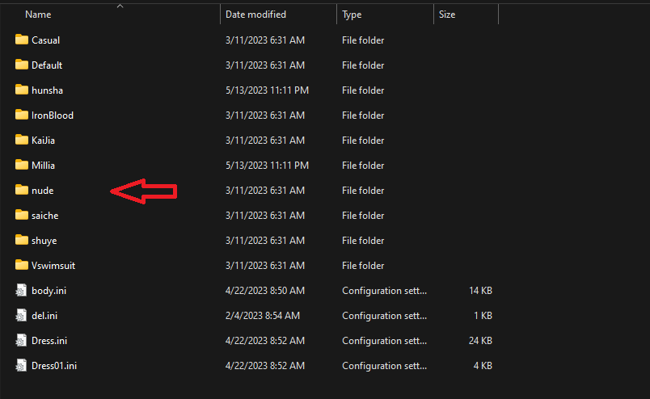Click the Configuration sett... type of body.ini
The image size is (650, 399).
(x=384, y=291)
